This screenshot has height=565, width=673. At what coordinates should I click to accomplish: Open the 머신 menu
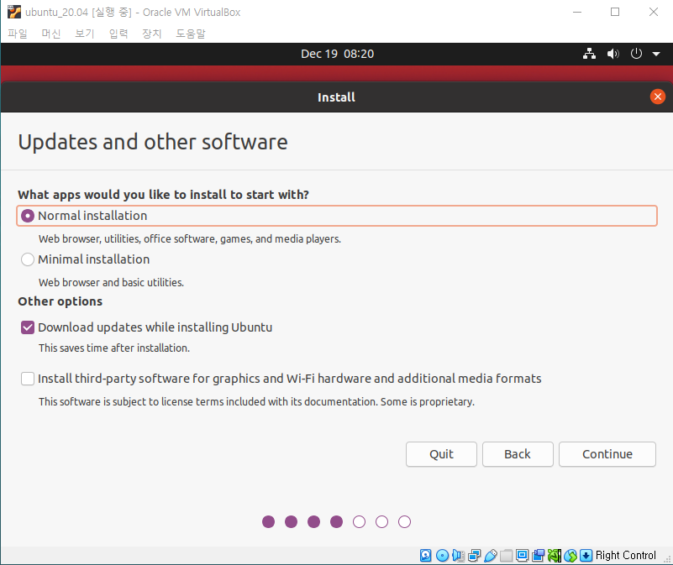tap(51, 34)
